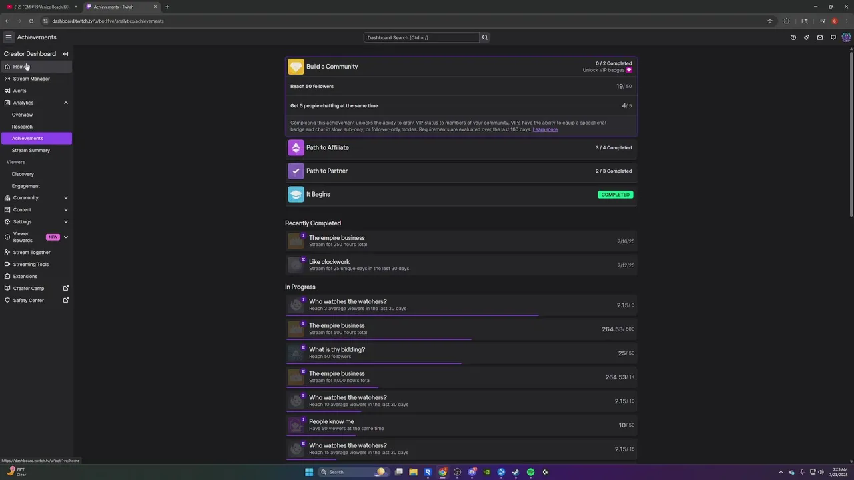
Task: Open Discovery under Viewers
Action: pos(36,174)
